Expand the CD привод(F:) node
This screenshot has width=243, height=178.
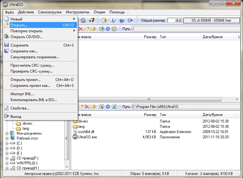7,158
